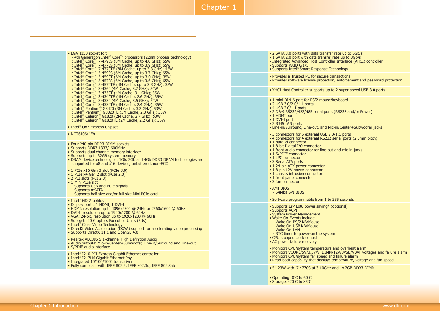The image size is (440, 311).
Task: Select the Celeron G1820TE processor line
Action: (x=118, y=120)
